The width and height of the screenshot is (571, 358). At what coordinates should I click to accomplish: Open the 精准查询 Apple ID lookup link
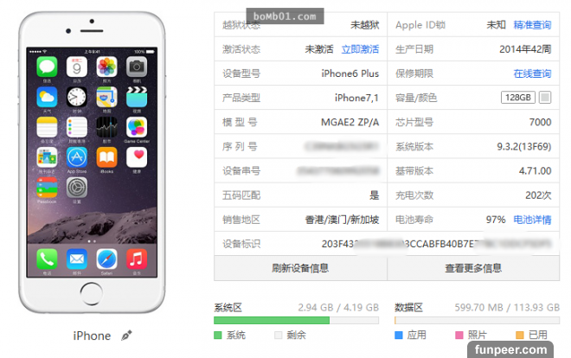click(x=532, y=25)
